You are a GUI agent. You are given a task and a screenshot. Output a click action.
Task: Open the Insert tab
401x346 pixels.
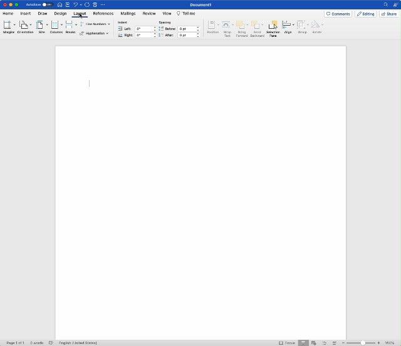(25, 13)
